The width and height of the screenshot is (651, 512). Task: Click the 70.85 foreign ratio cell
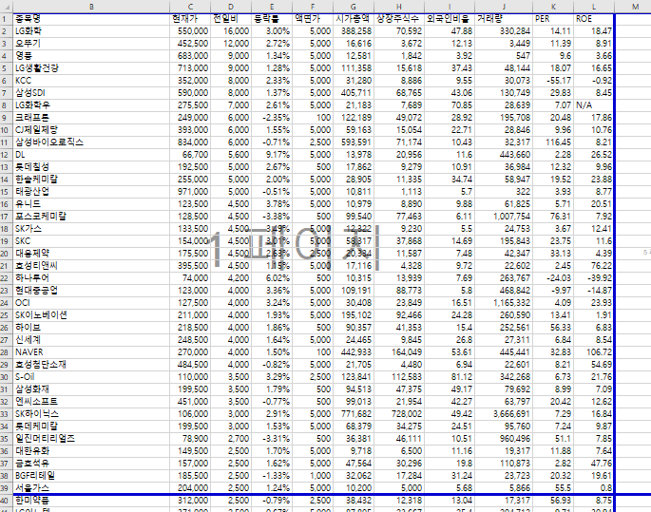coord(450,105)
